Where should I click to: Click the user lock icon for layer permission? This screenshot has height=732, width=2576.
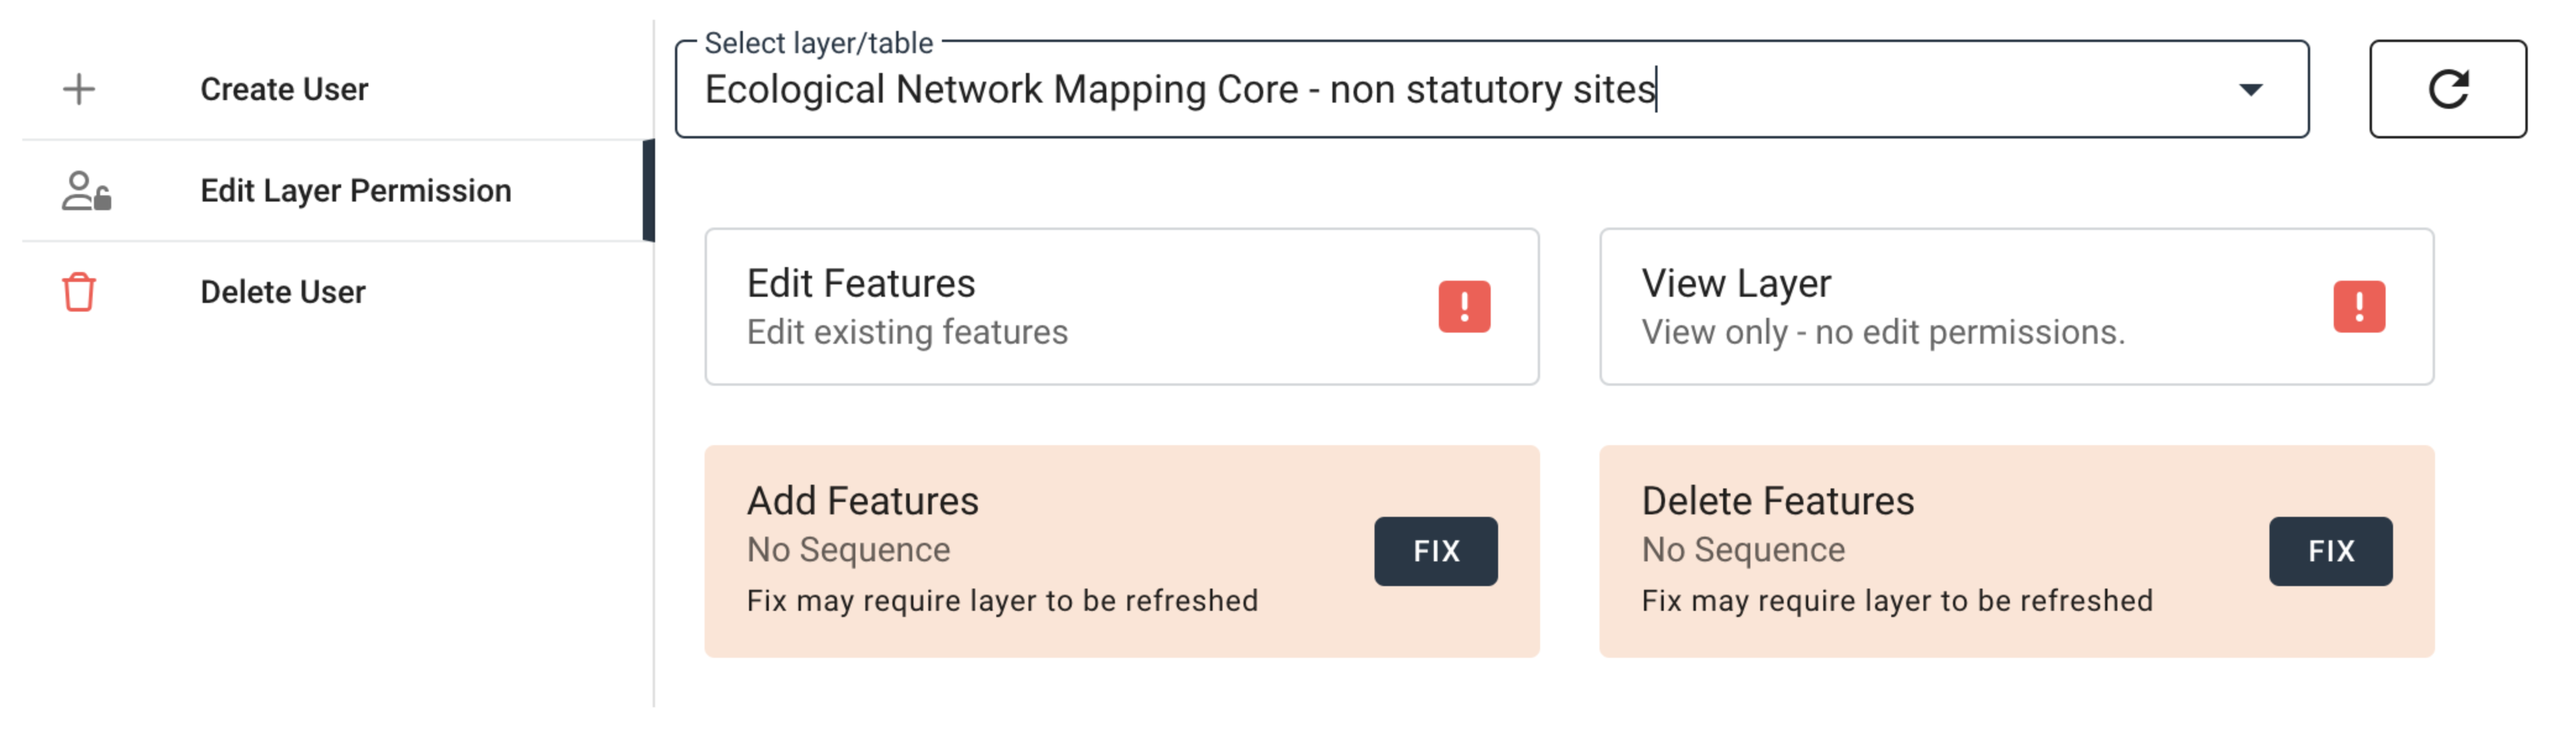(86, 191)
